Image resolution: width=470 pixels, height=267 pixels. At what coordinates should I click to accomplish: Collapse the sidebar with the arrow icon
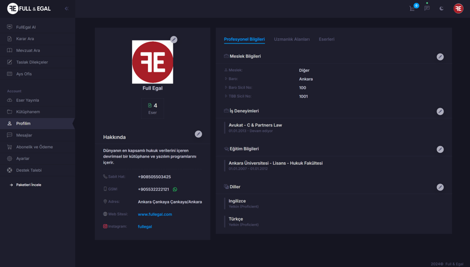[66, 9]
